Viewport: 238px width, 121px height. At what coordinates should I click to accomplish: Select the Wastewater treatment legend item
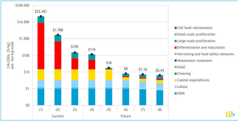(x=195, y=61)
